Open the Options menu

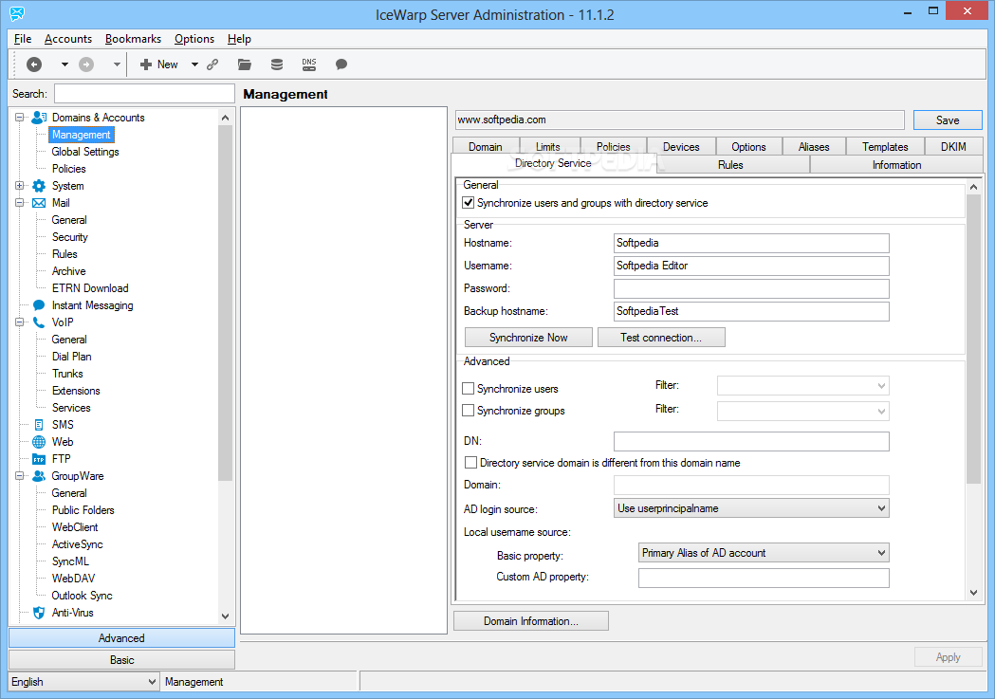(x=194, y=39)
